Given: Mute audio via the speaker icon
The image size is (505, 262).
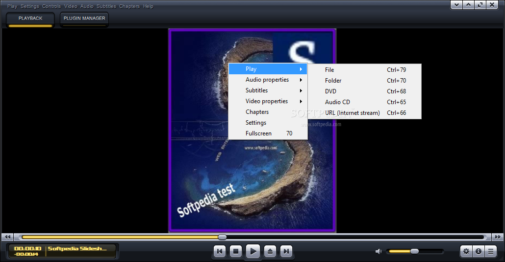Looking at the screenshot, I should point(379,251).
